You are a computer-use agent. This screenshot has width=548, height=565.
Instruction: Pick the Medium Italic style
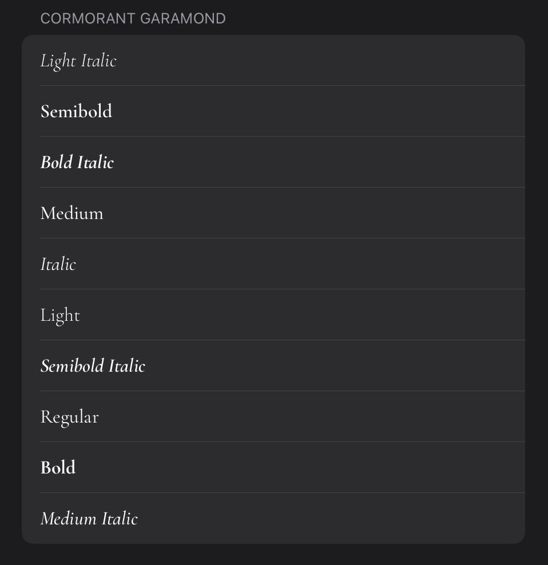(x=89, y=519)
